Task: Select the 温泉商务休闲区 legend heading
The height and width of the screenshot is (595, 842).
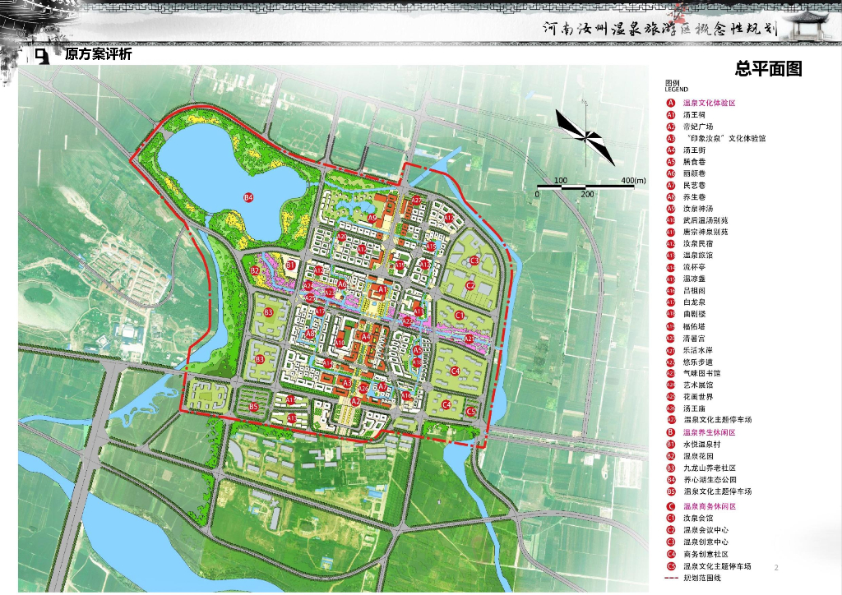Action: 709,506
